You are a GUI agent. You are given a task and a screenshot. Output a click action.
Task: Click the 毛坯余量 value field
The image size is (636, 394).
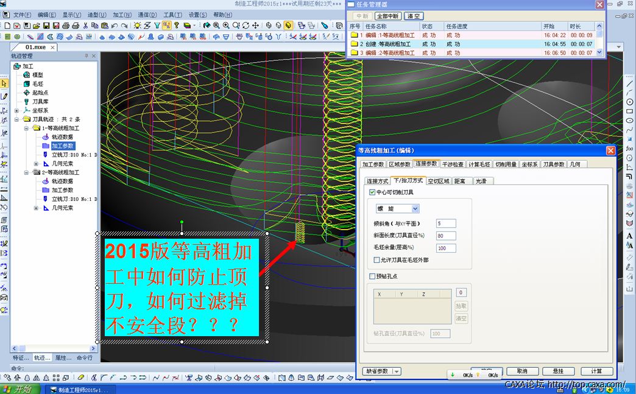click(446, 248)
